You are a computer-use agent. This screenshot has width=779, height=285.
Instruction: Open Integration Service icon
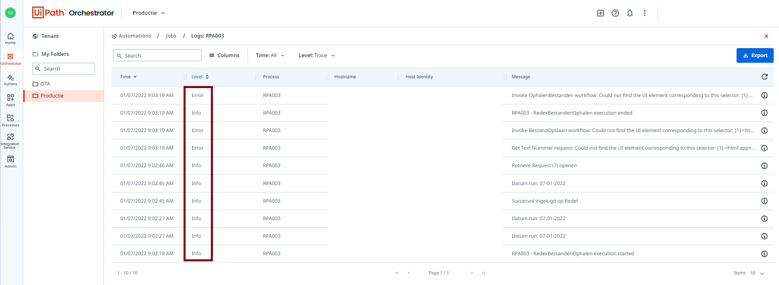coord(11,140)
